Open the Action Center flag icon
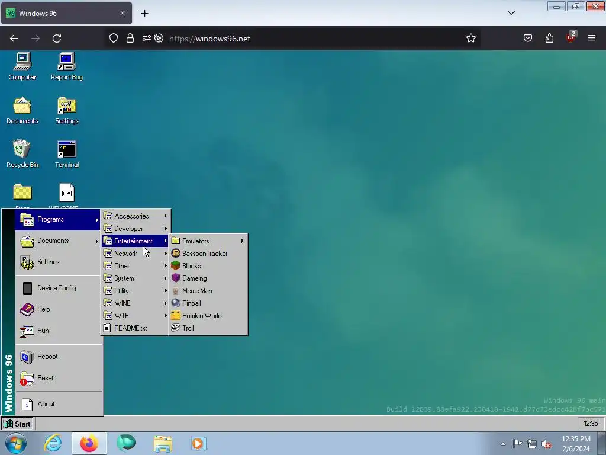The width and height of the screenshot is (606, 455). coord(517,444)
